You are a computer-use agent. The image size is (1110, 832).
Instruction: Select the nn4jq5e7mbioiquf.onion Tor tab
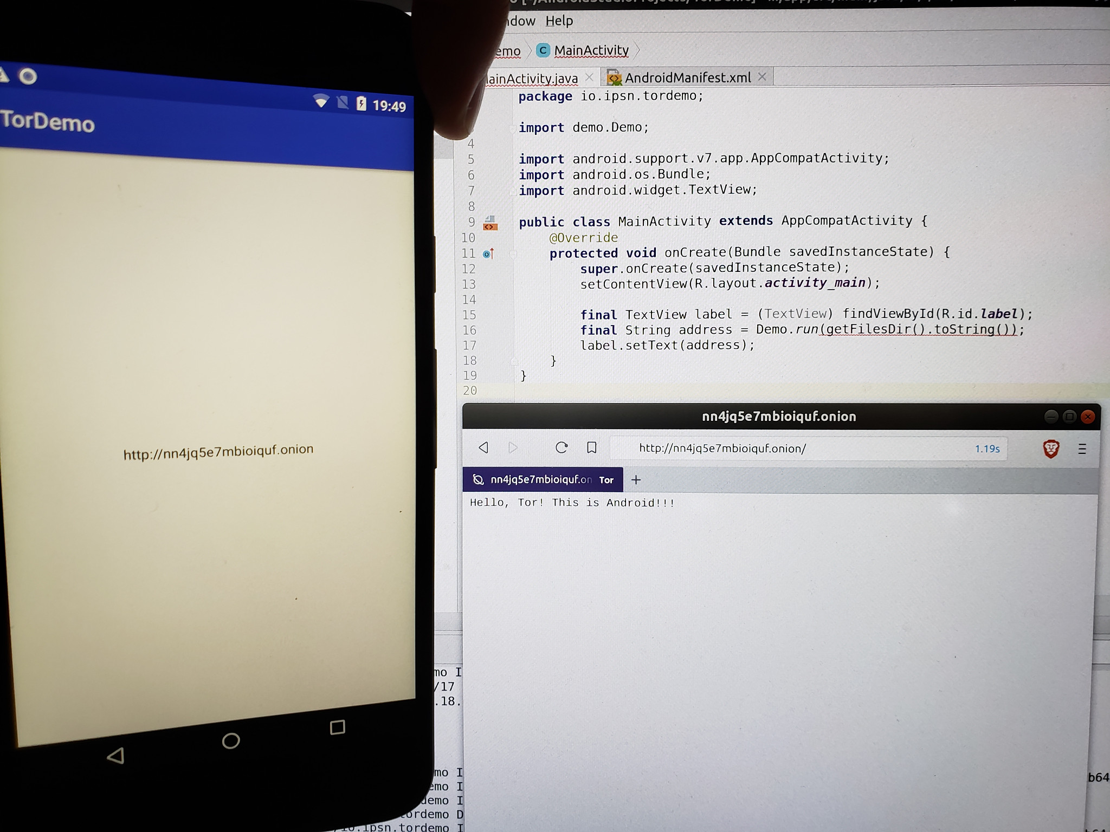coord(542,480)
